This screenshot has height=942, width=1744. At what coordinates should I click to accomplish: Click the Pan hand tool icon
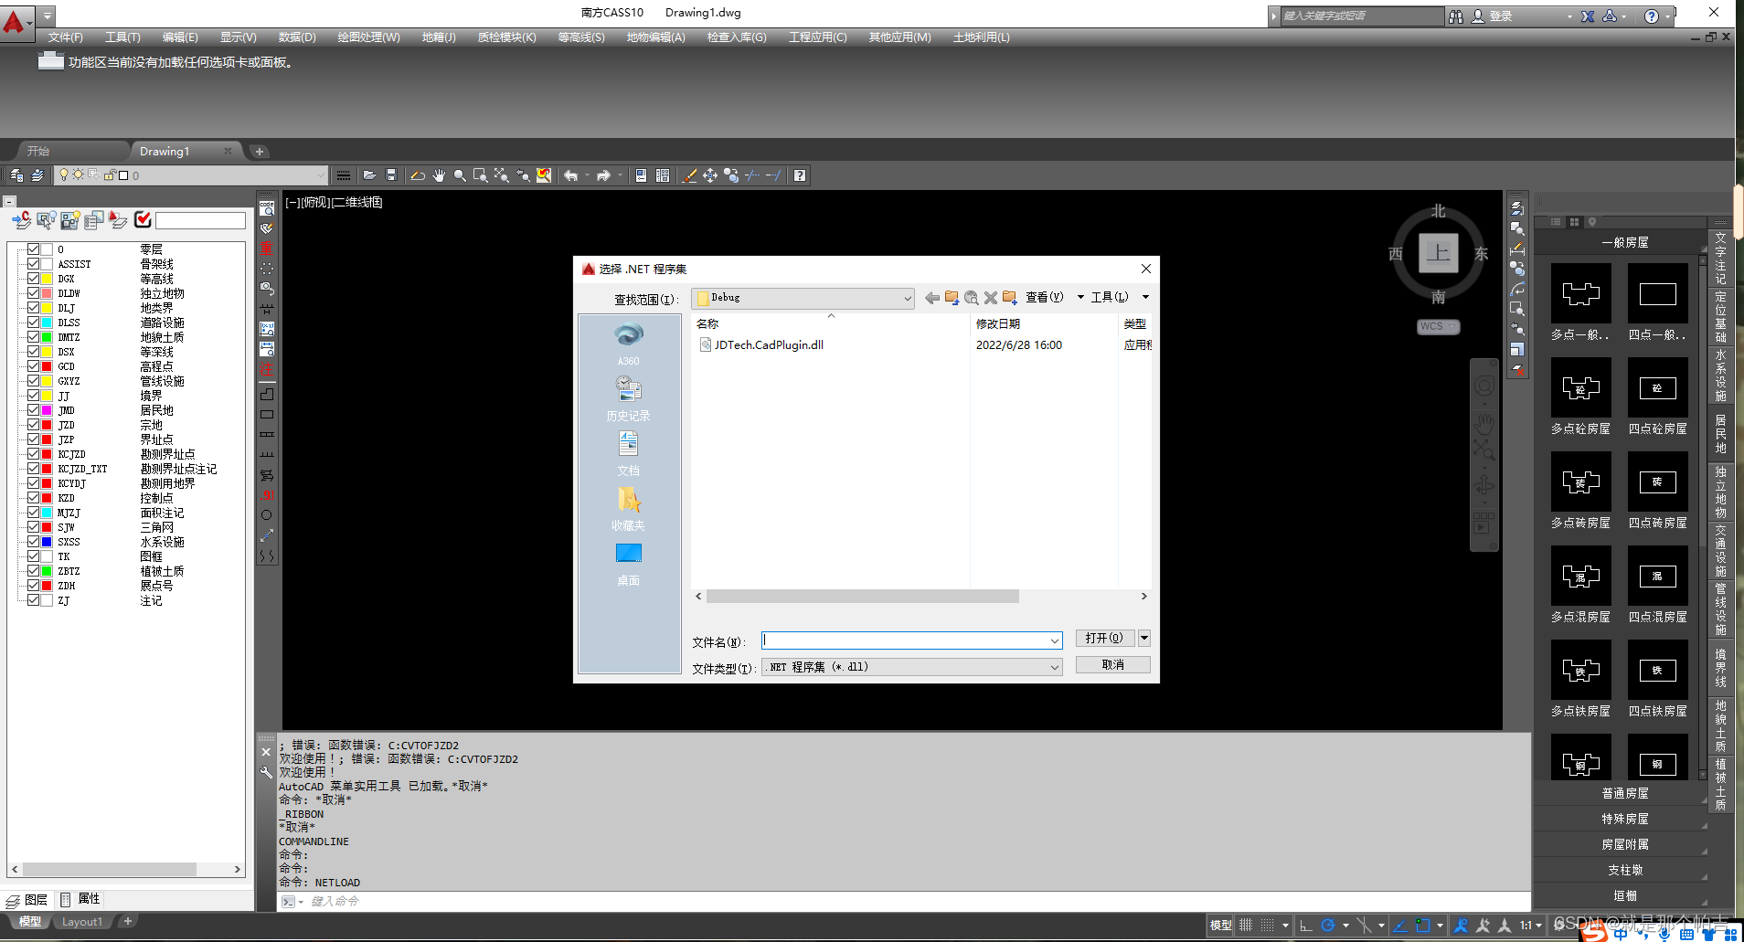pos(439,175)
